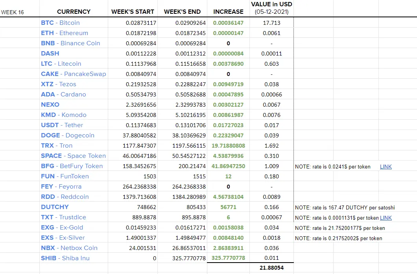417x274 pixels.
Task: Select BetFury increase 41.86947250 cell
Action: (x=228, y=166)
